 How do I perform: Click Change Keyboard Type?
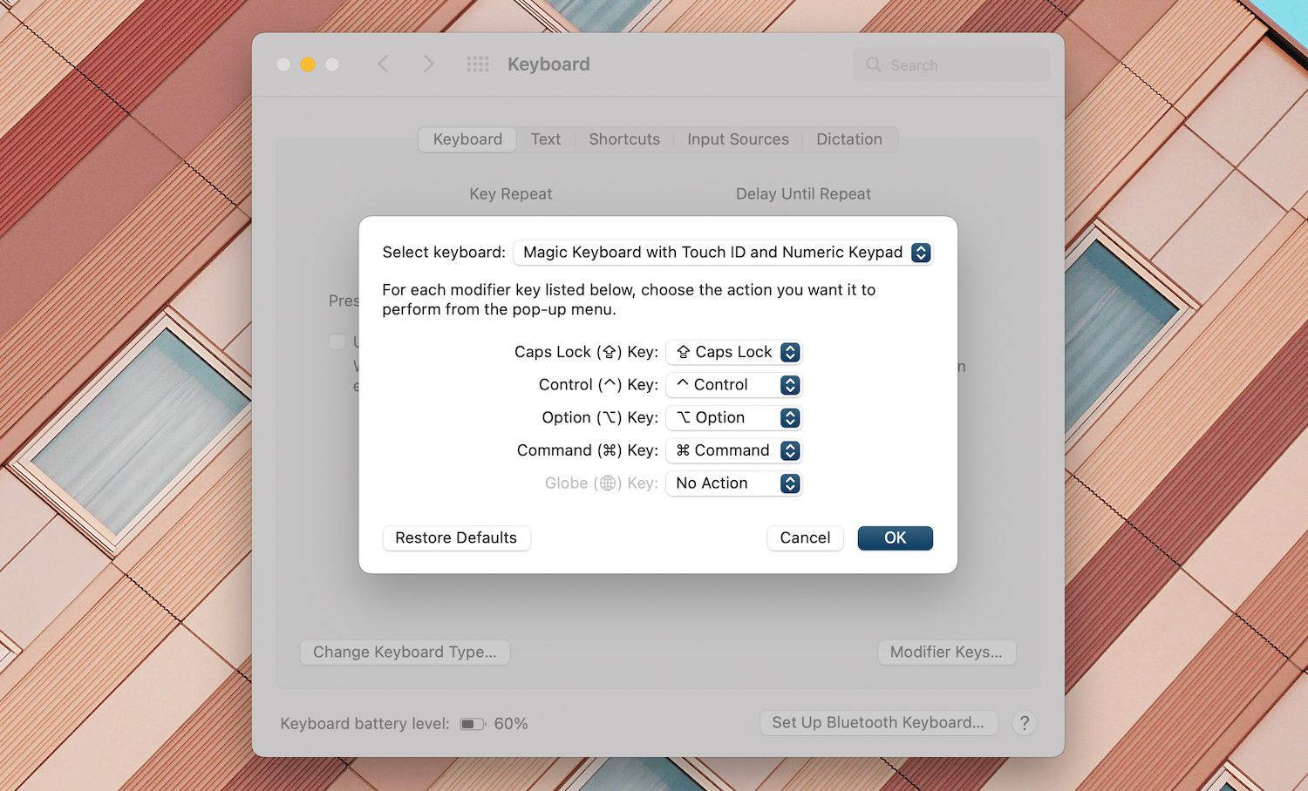pos(404,652)
